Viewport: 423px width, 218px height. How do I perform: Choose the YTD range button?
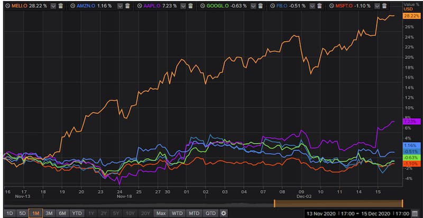77,213
